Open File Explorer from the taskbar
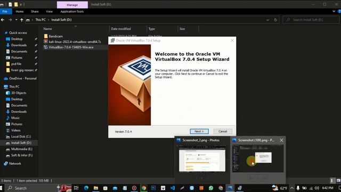The image size is (341, 192). (96, 188)
